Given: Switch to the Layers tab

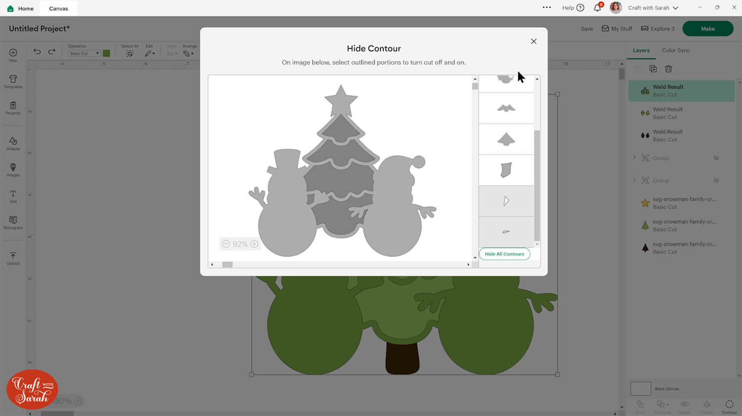Looking at the screenshot, I should click(x=641, y=50).
